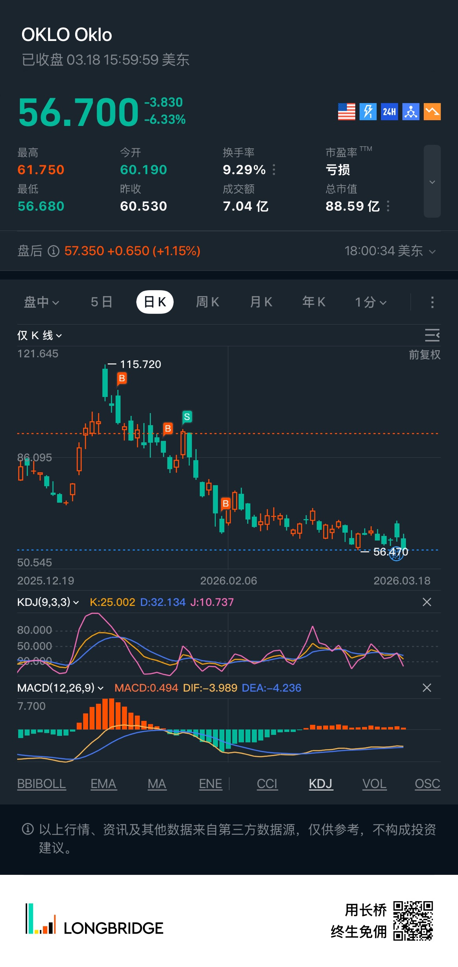The height and width of the screenshot is (967, 458).
Task: Open the 仅 K 线 display dropdown
Action: [x=39, y=335]
